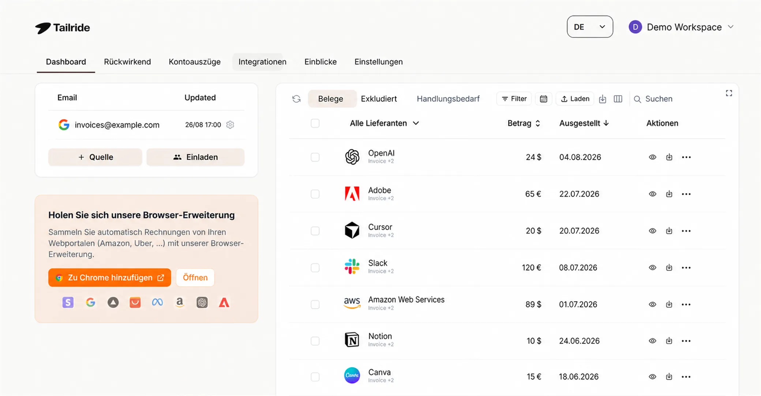Click the Meta icon in extension card
761x396 pixels.
pos(157,302)
